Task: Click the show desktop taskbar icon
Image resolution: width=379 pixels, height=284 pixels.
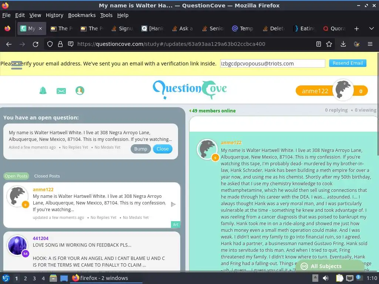Action: tap(64, 278)
